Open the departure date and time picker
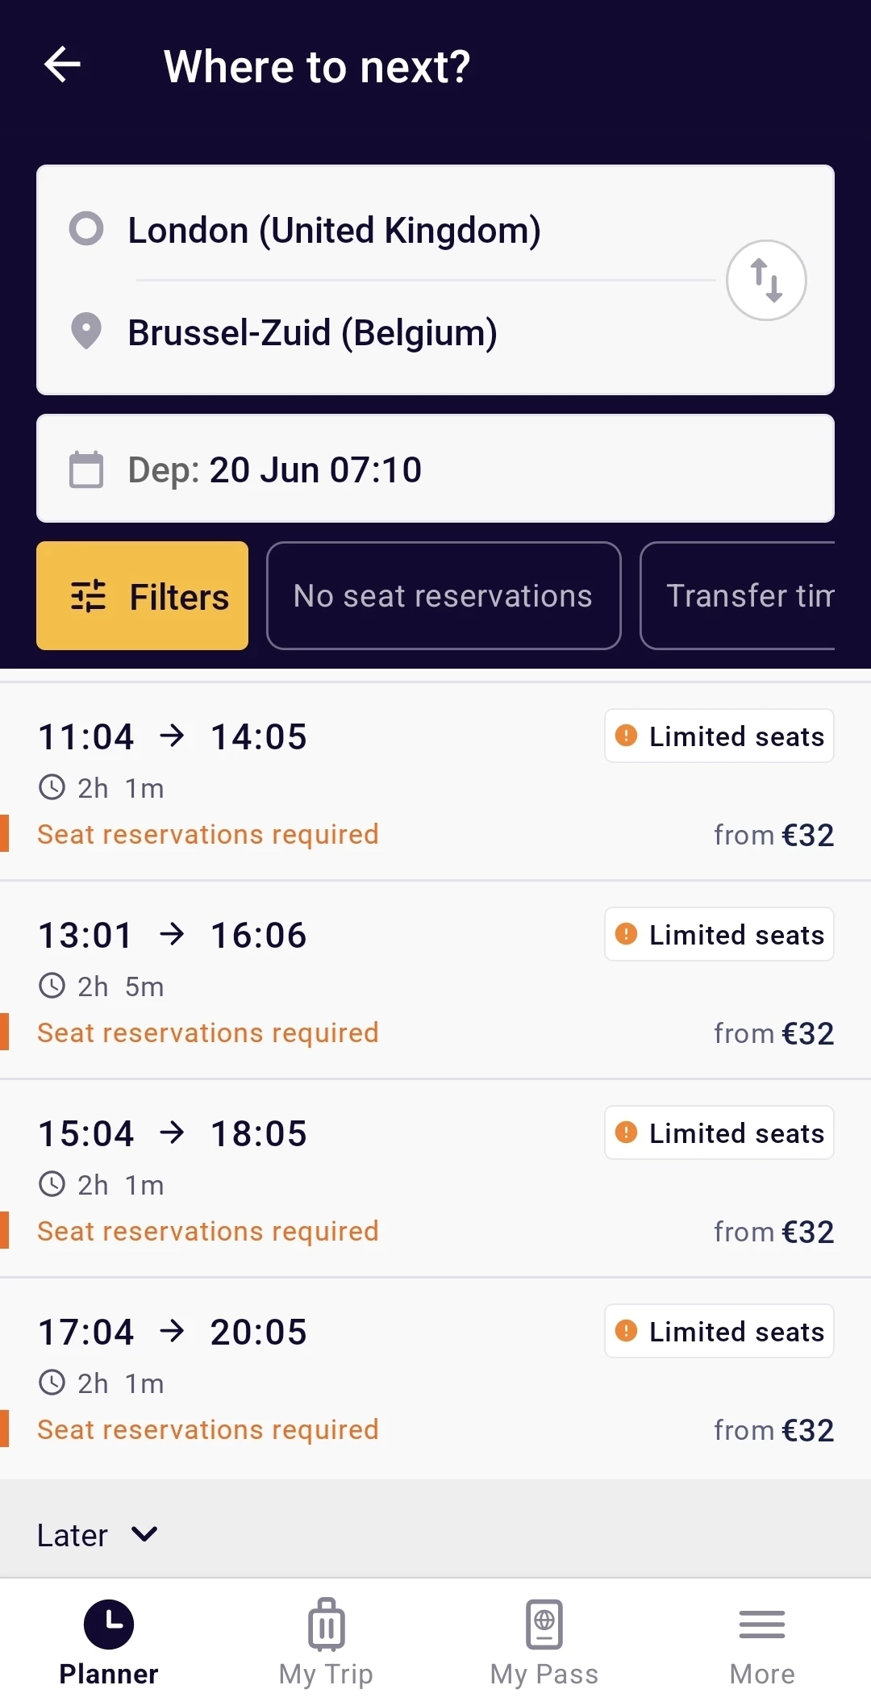Viewport: 871px width, 1706px height. click(x=435, y=469)
